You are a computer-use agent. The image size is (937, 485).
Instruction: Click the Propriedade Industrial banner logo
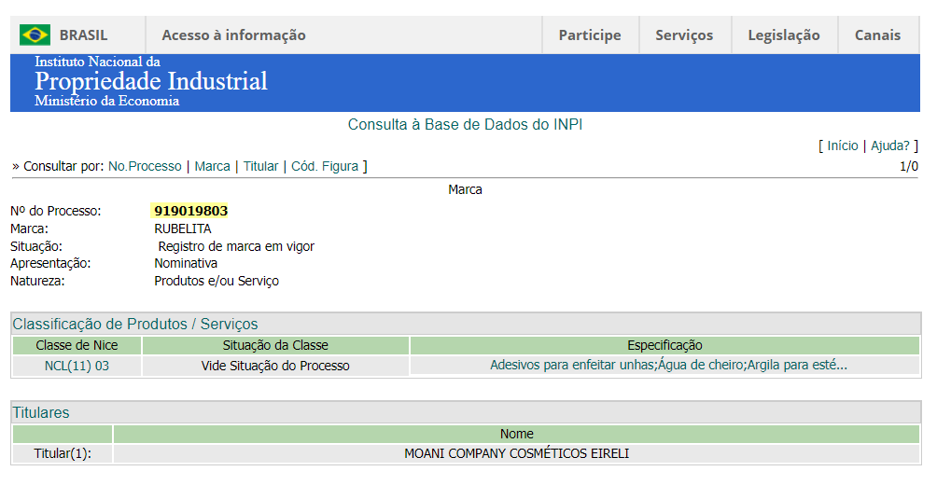(151, 82)
